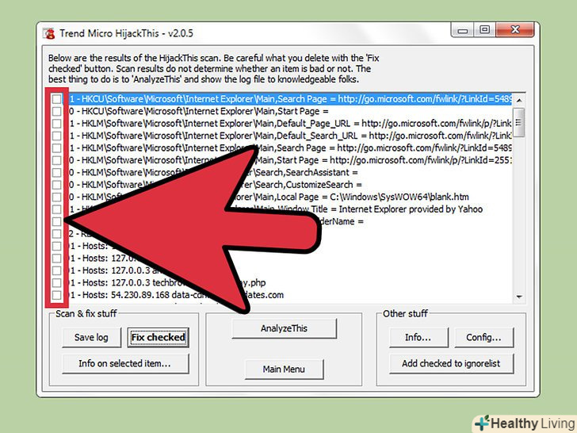
Task: Toggle checkbox for SearchAssistant entry
Action: click(x=56, y=172)
